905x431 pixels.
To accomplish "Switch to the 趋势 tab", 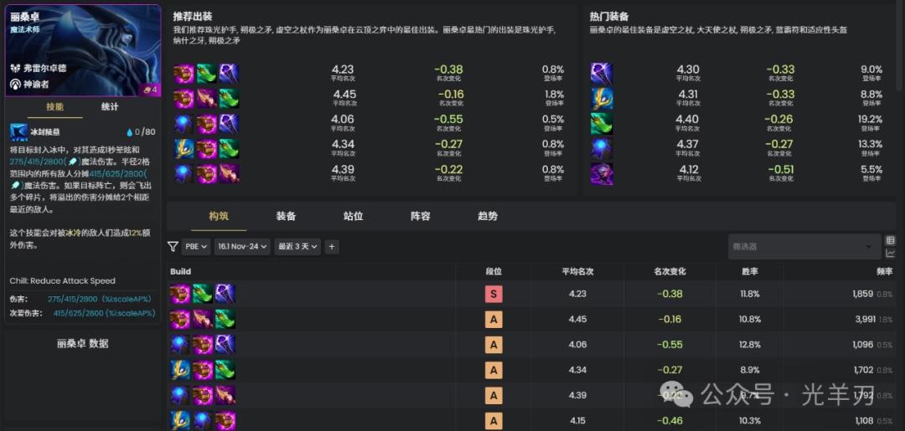I will coord(488,217).
